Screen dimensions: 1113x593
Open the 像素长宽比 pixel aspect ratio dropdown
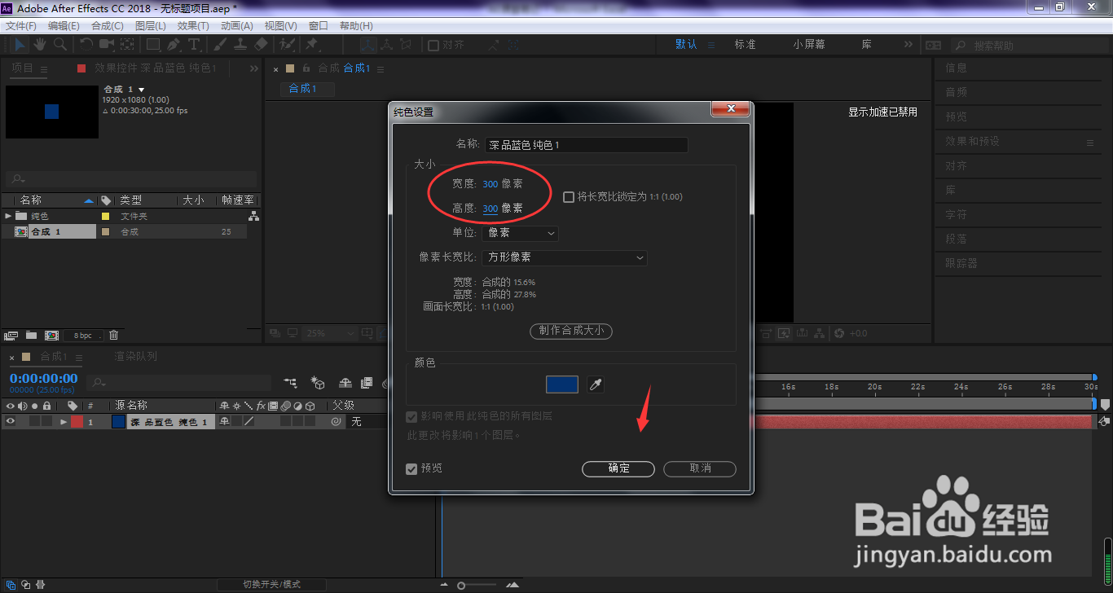(565, 257)
